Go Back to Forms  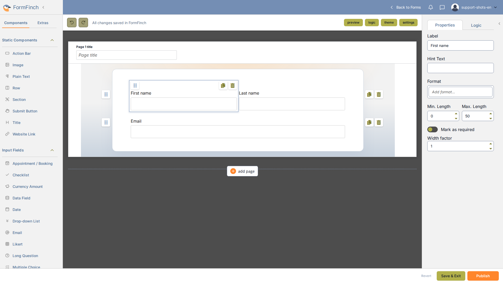(406, 7)
